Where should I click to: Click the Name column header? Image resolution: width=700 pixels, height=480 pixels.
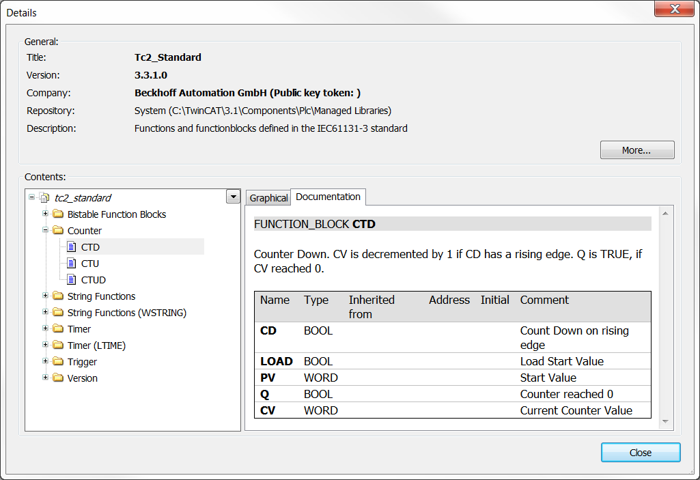tap(275, 300)
